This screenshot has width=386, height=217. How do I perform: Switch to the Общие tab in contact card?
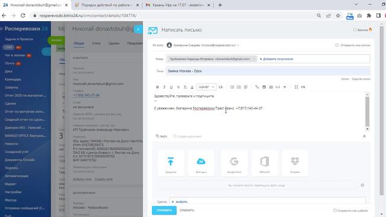coord(79,43)
